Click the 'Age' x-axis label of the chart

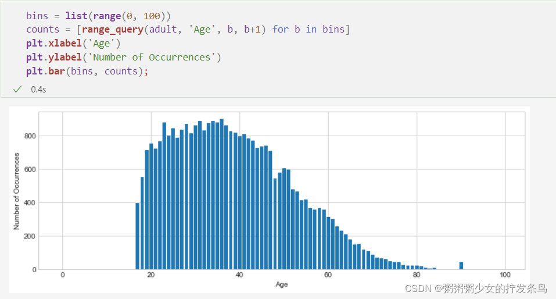(x=282, y=284)
